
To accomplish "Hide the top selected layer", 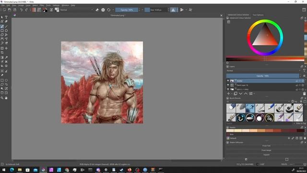I will coord(228,81).
